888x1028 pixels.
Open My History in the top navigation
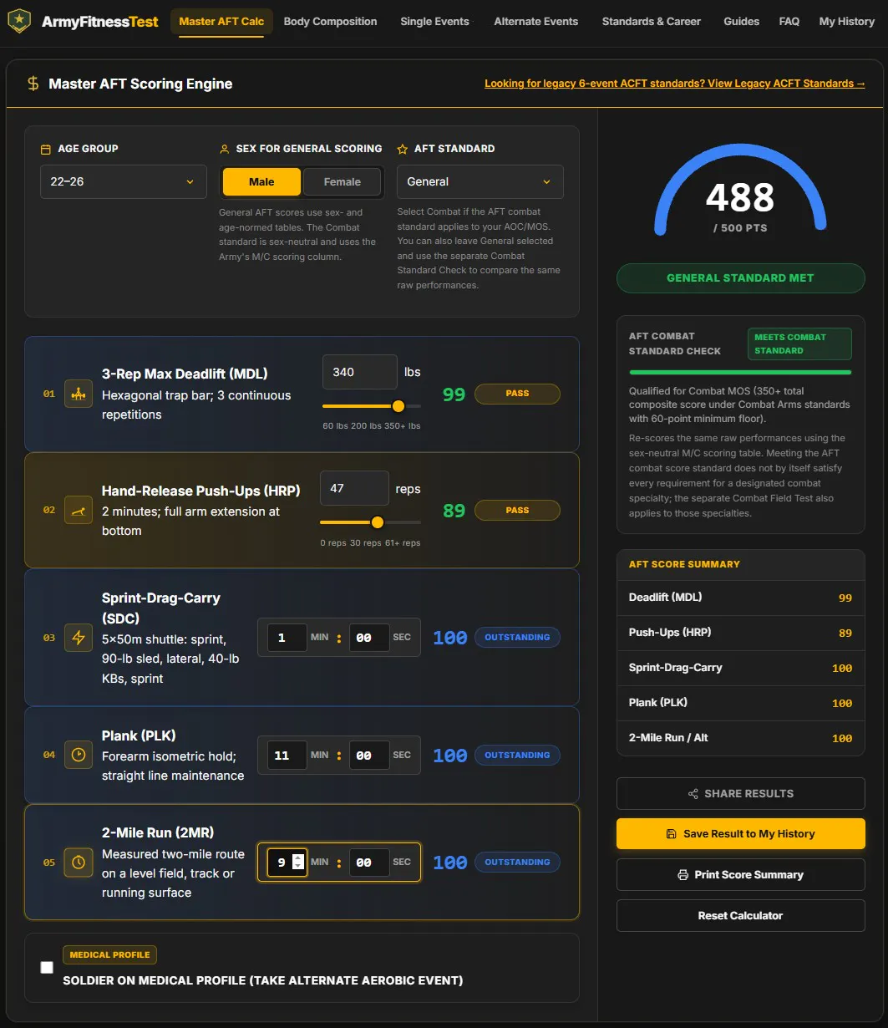[x=846, y=22]
